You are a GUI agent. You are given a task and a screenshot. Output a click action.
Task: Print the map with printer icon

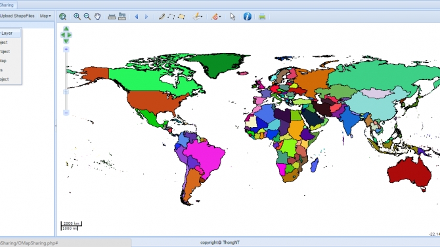click(262, 17)
